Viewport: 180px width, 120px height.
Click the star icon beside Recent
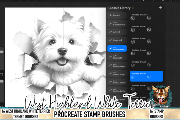(110, 15)
